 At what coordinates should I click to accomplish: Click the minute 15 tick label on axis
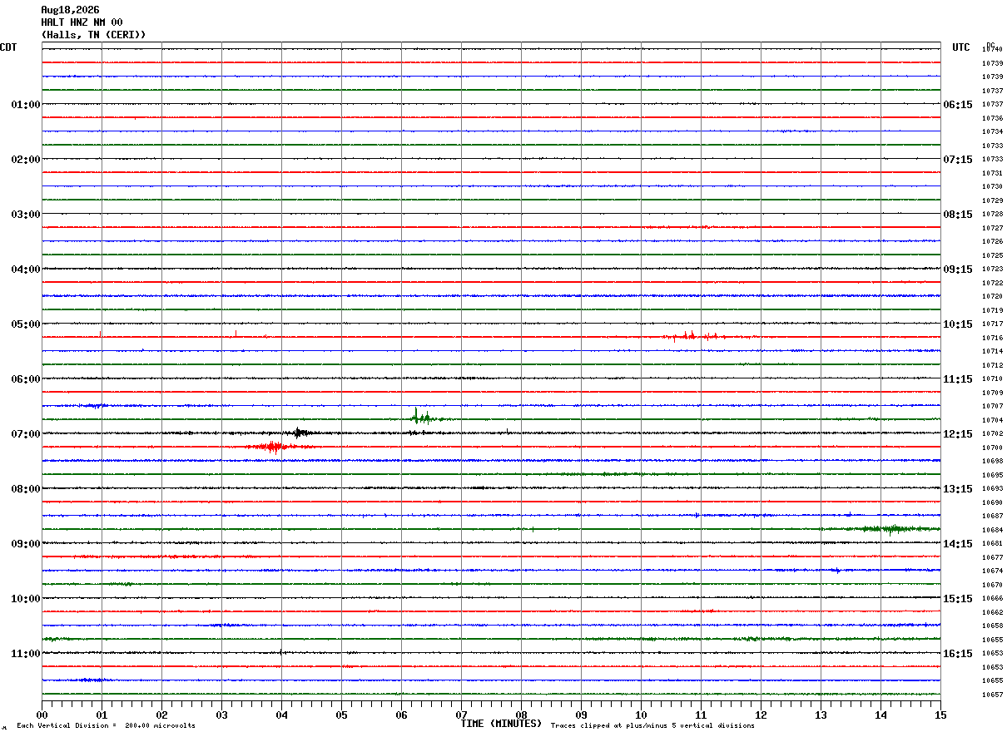click(x=940, y=715)
